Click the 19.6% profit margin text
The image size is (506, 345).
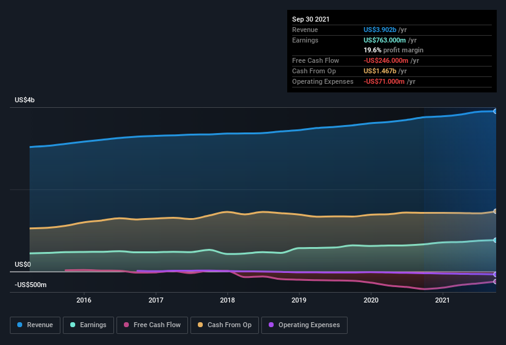[x=393, y=50]
